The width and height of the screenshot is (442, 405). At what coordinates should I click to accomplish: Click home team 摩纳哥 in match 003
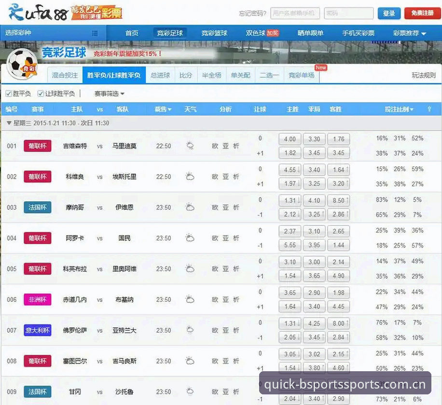[75, 207]
